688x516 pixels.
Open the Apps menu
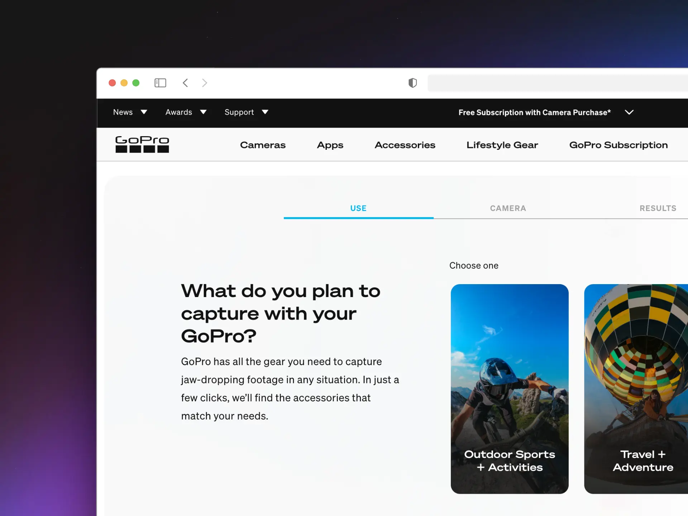[x=330, y=145]
